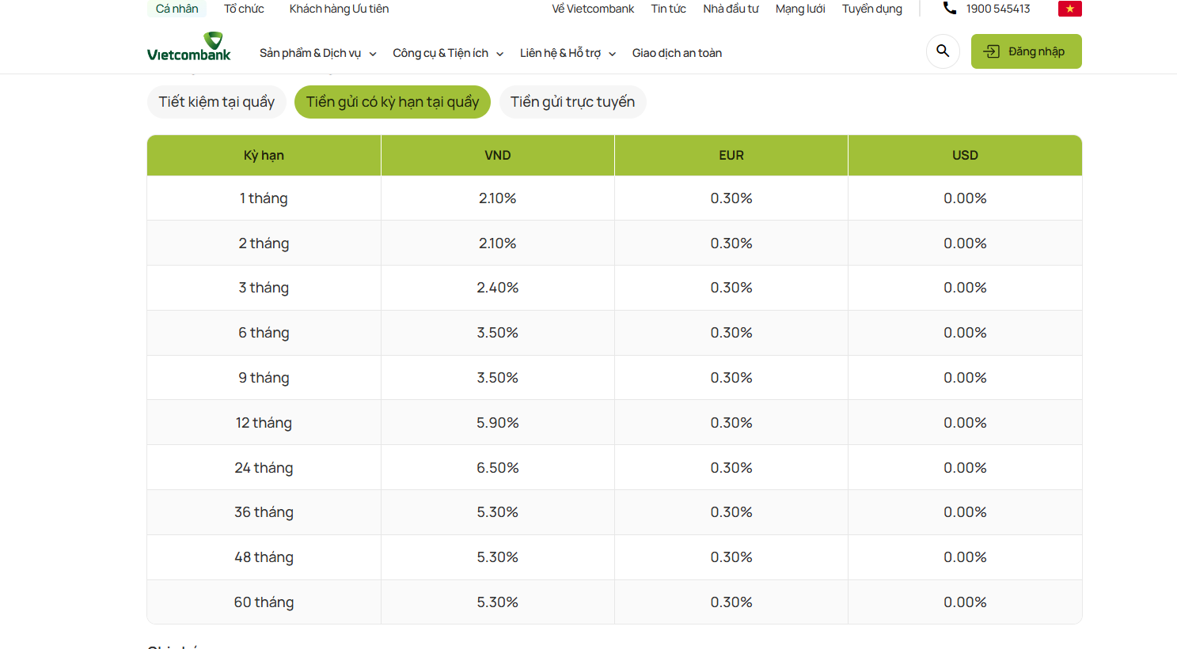1177x649 pixels.
Task: Expand the Công cụ & Tiện ích dropdown
Action: (x=448, y=53)
